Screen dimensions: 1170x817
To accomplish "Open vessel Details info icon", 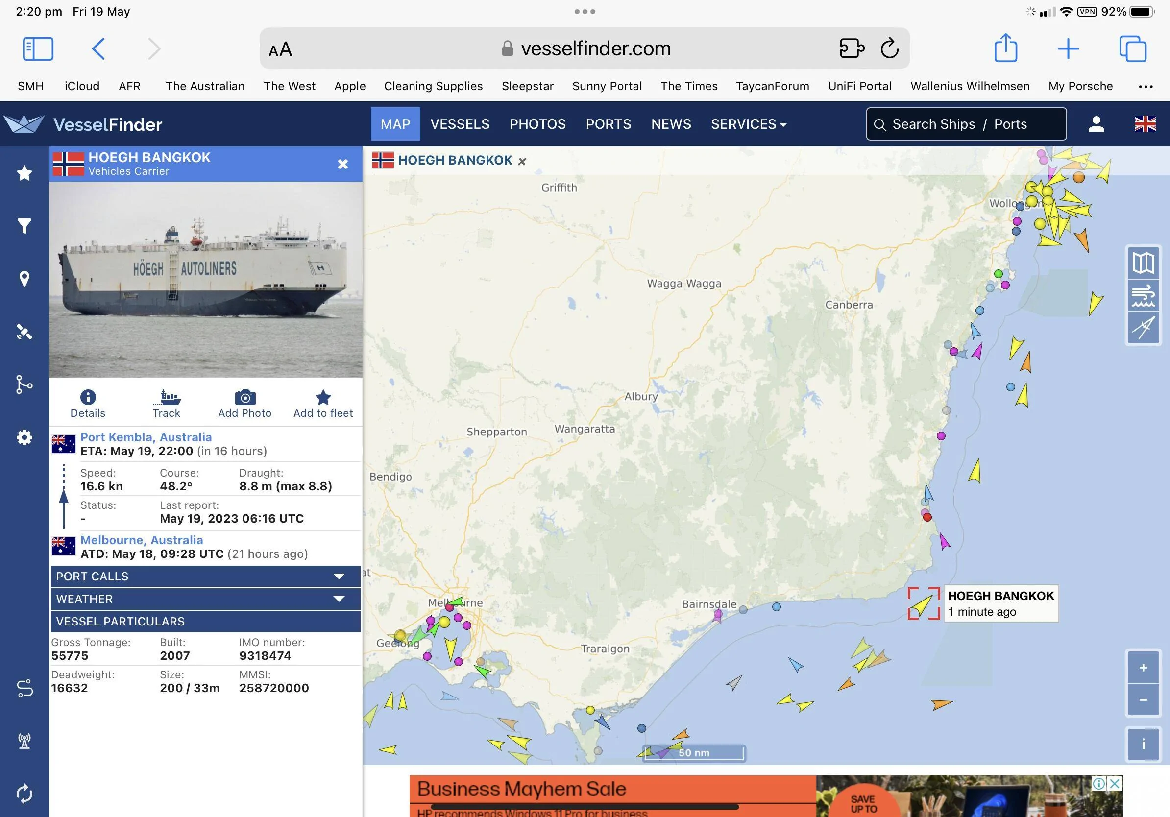I will (x=88, y=404).
